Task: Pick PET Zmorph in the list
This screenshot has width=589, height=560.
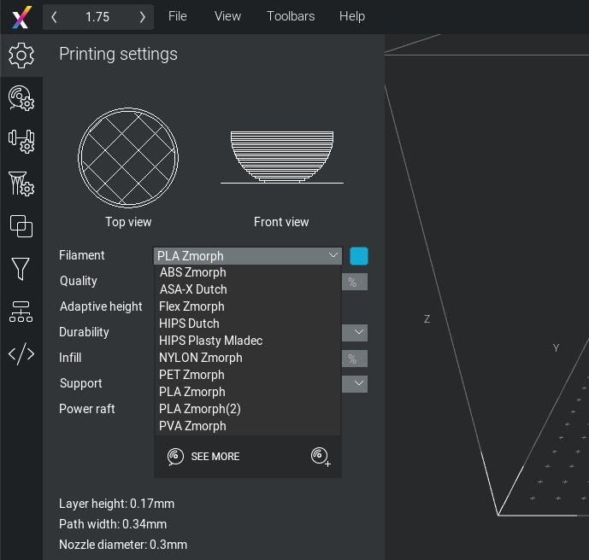Action: [x=247, y=375]
